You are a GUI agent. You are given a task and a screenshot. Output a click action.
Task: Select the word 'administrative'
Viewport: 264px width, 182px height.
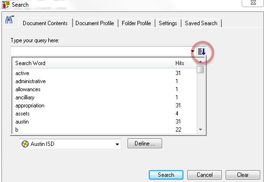[x=30, y=81]
